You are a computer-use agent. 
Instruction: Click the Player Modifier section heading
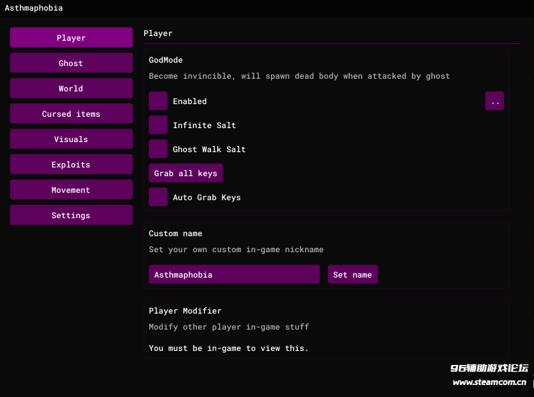[x=185, y=311]
